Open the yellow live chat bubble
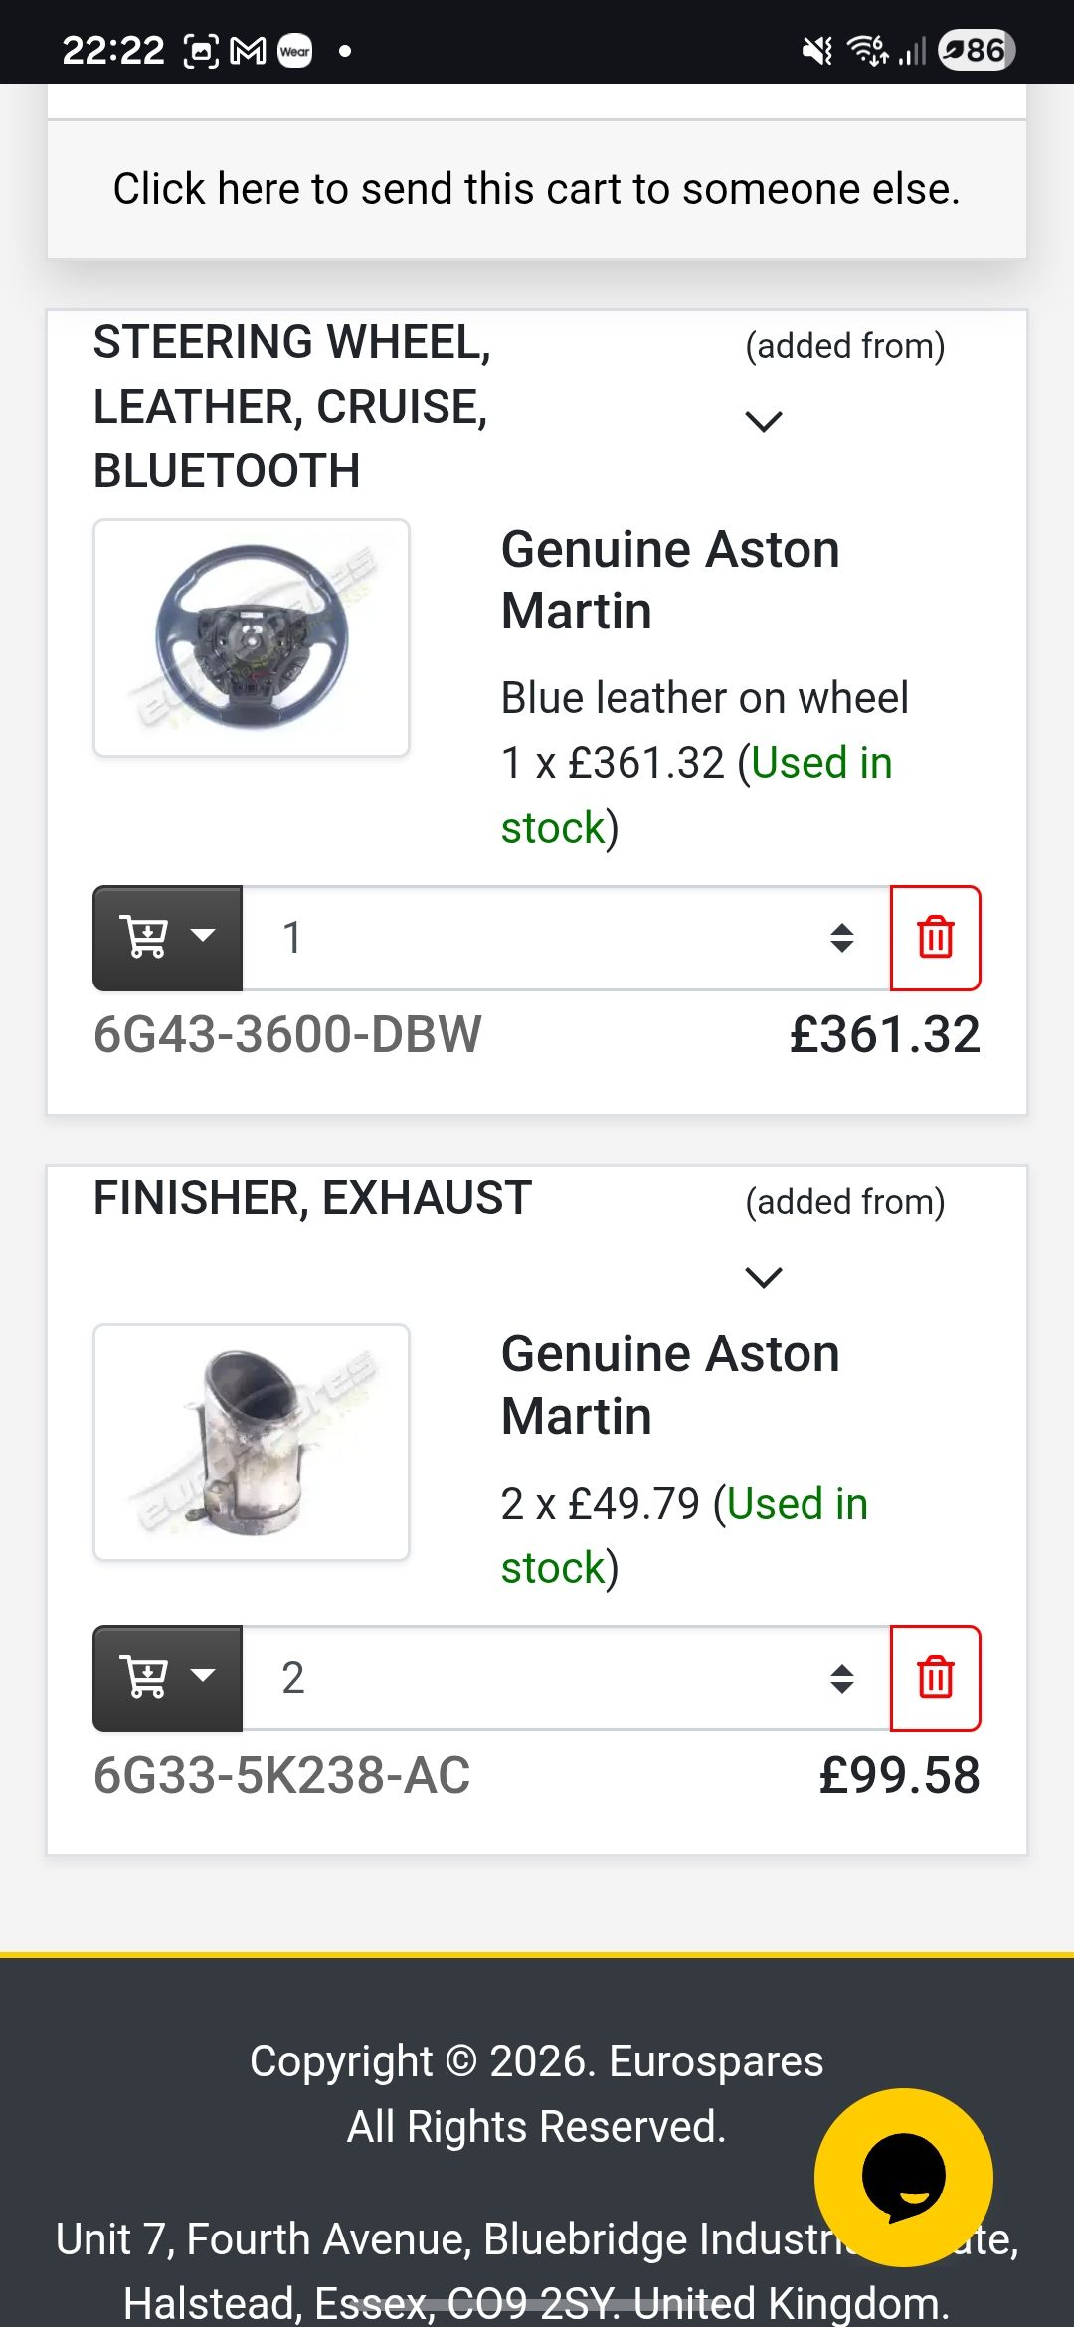The image size is (1074, 2327). click(903, 2177)
